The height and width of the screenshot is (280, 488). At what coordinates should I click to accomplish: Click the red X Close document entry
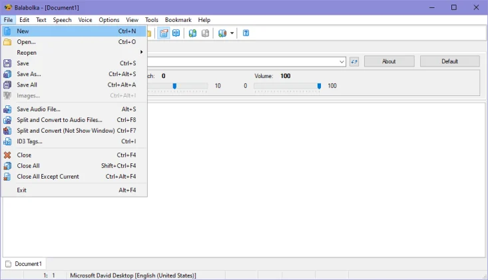point(24,155)
